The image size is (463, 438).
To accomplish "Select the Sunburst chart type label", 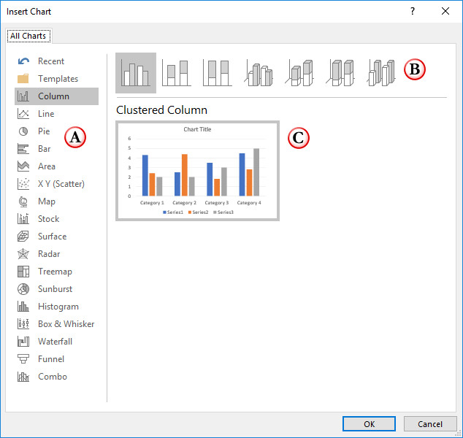I will click(x=55, y=289).
